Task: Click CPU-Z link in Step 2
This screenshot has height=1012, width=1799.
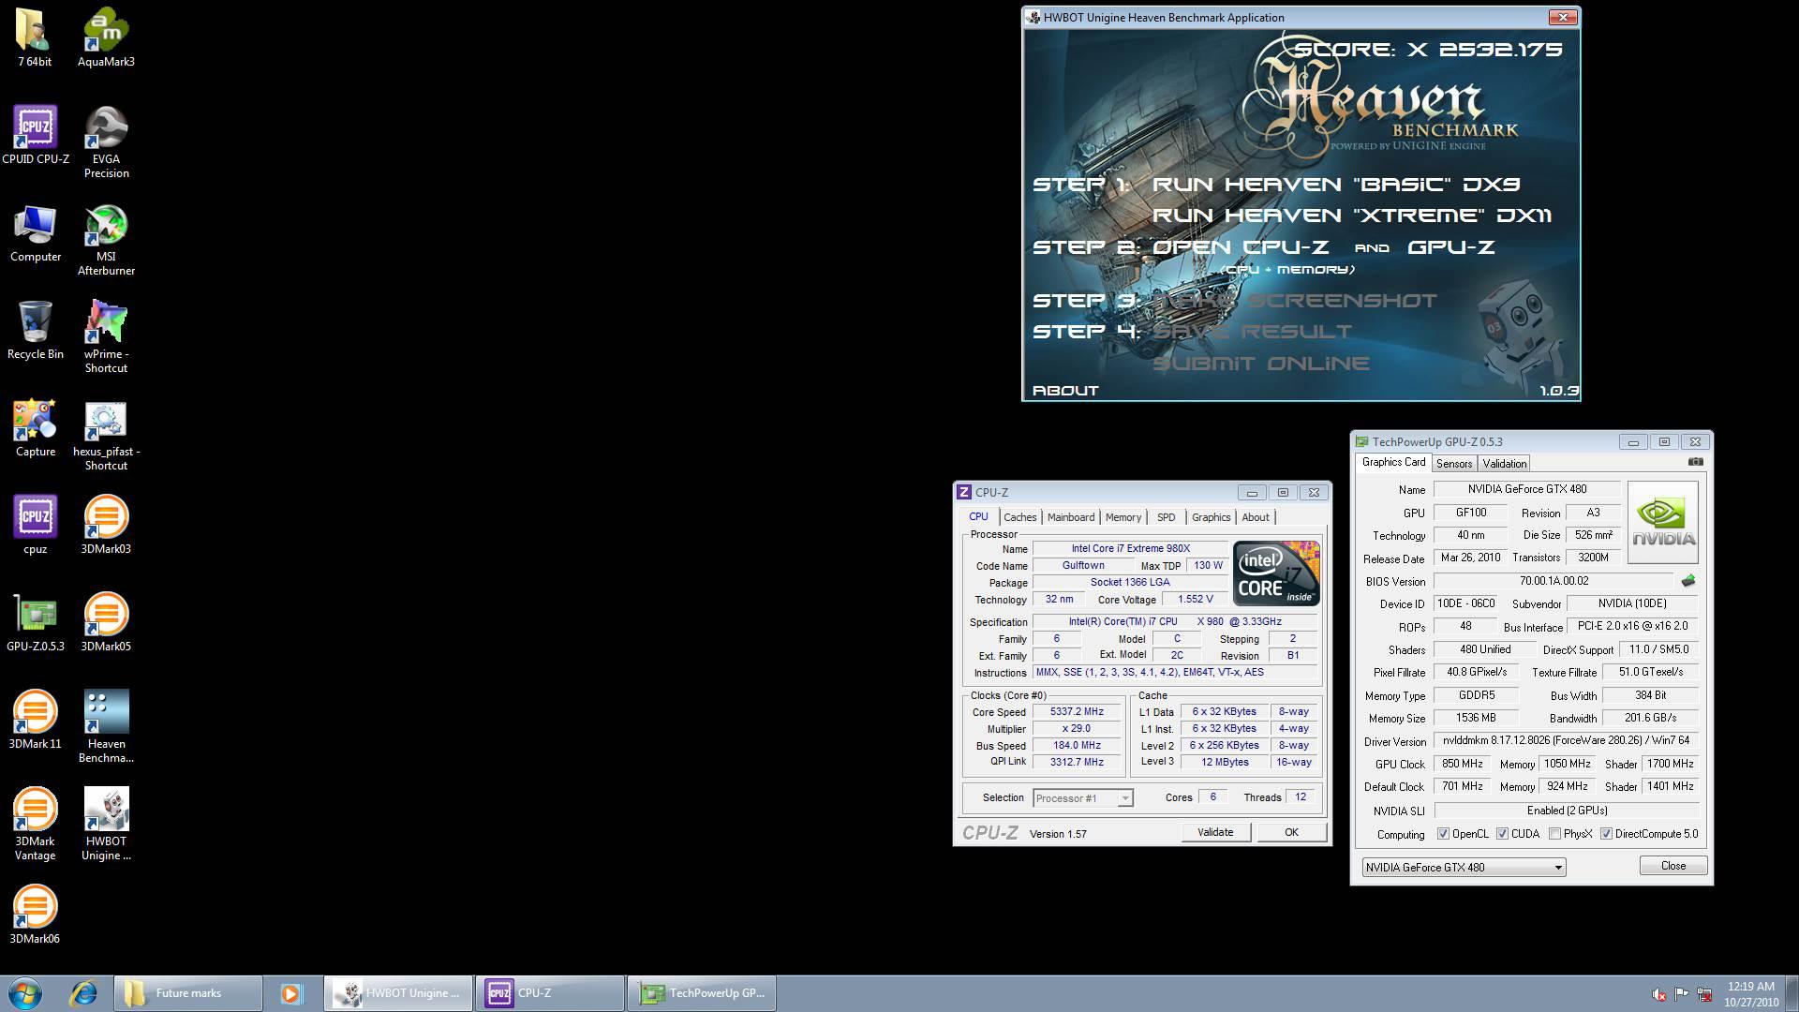Action: [1286, 247]
